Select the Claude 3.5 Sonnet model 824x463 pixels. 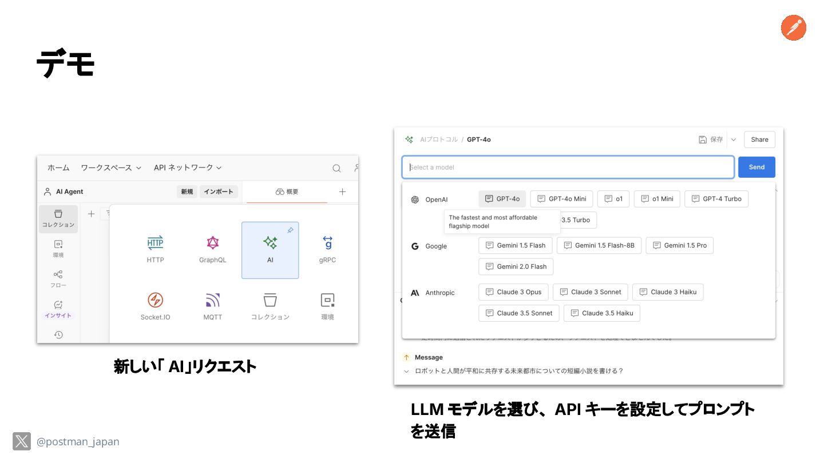(519, 313)
